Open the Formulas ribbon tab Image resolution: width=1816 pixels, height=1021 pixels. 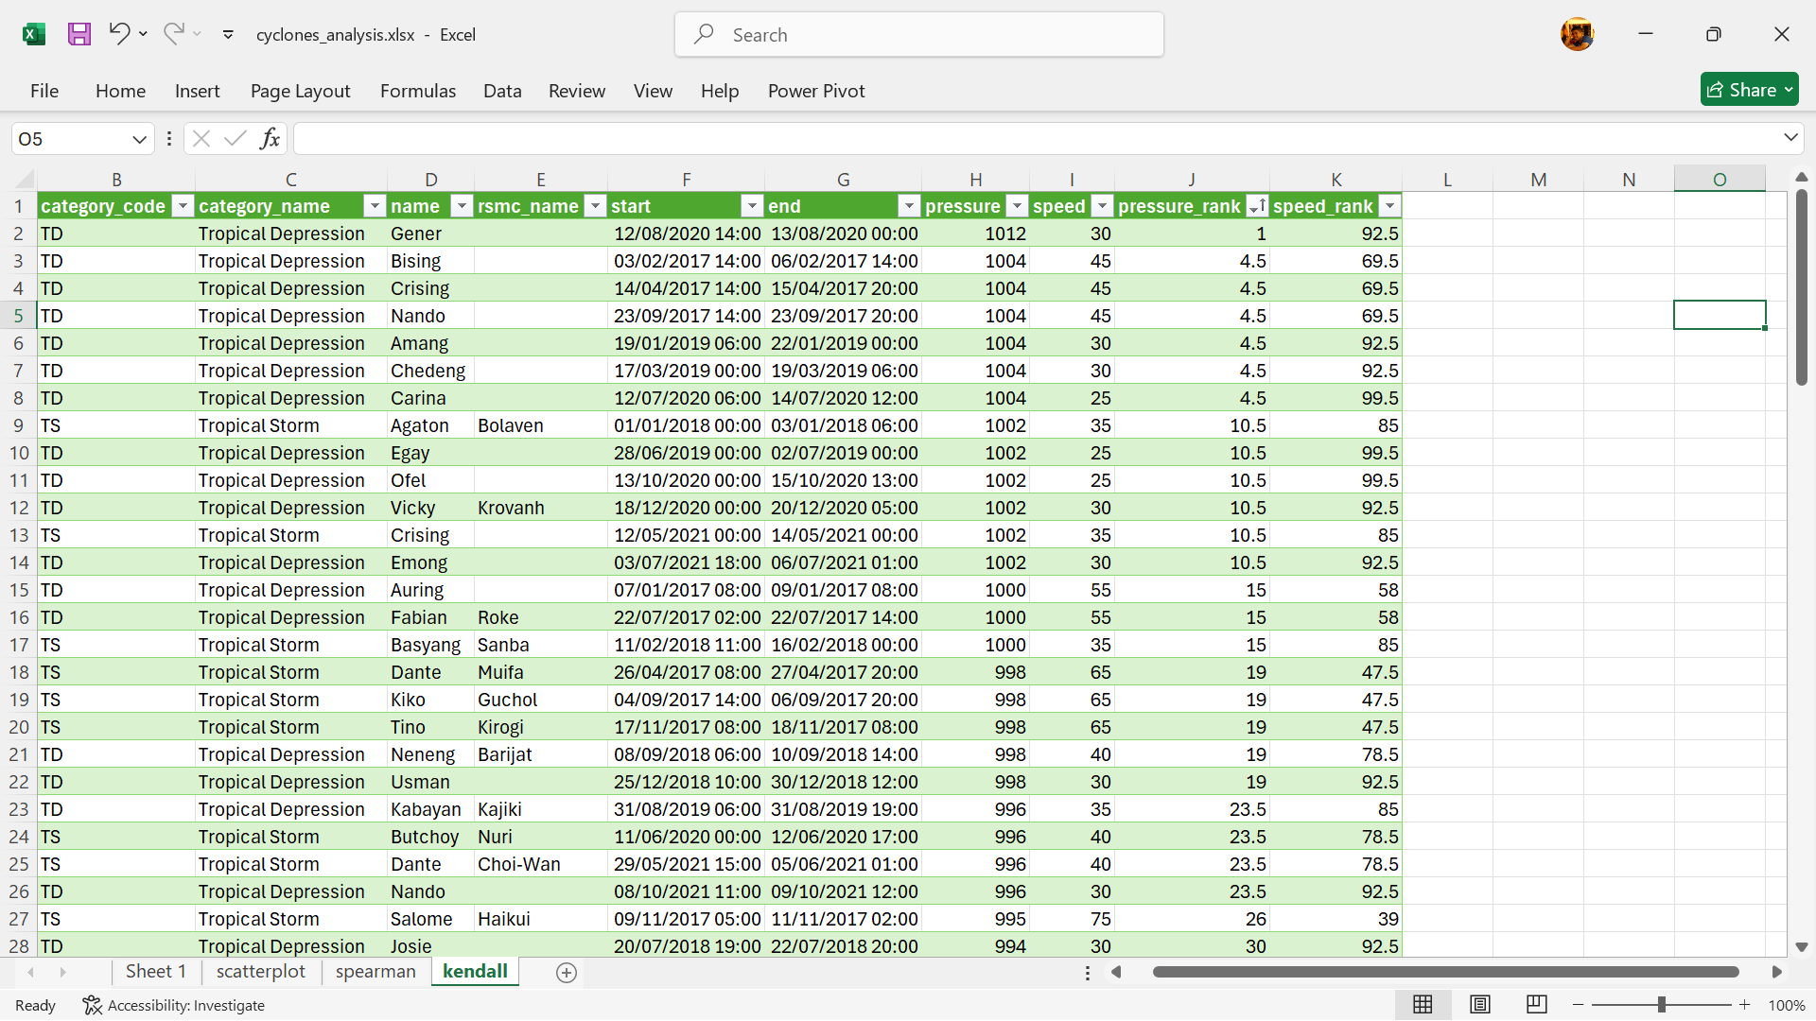coord(418,91)
